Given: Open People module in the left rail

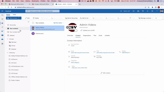Looking at the screenshot, I should pyautogui.click(x=2, y=23).
